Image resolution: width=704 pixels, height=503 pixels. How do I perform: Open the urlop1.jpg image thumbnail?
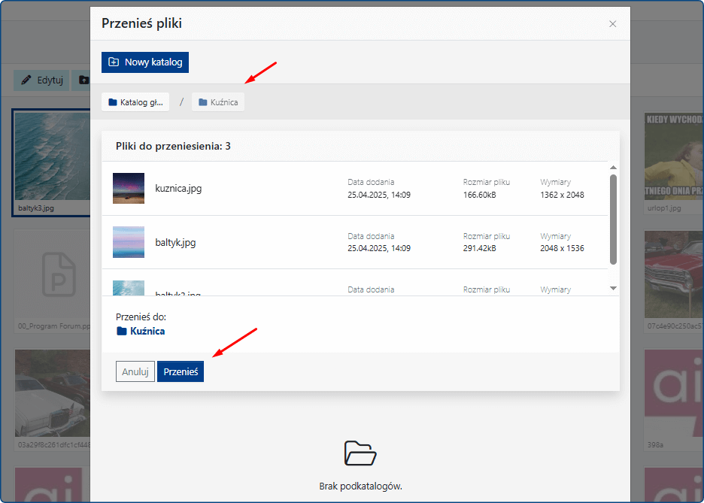674,158
